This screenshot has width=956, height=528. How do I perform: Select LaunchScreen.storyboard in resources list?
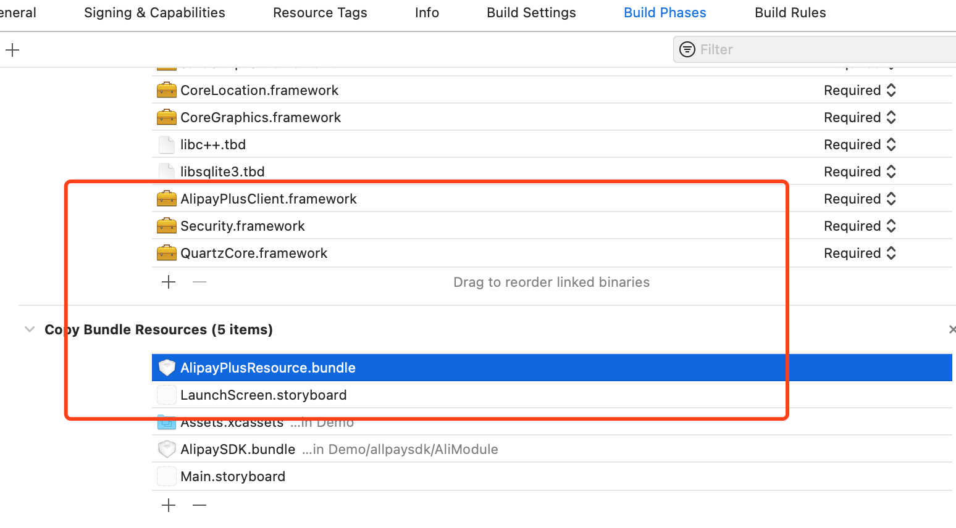click(263, 395)
